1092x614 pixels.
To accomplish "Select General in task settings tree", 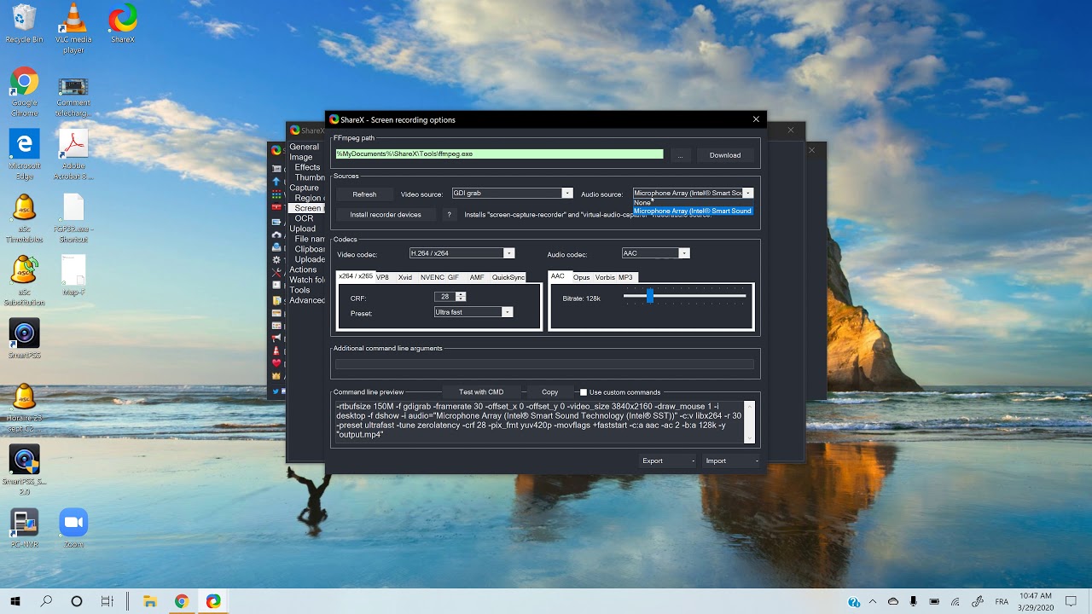I will click(x=304, y=147).
